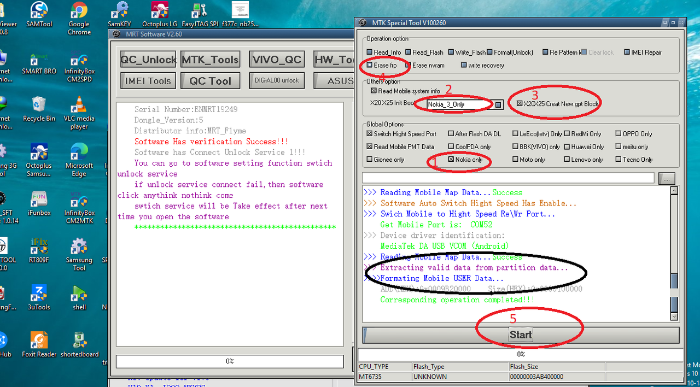Click the file path input field
This screenshot has height=387, width=700.
(508, 178)
